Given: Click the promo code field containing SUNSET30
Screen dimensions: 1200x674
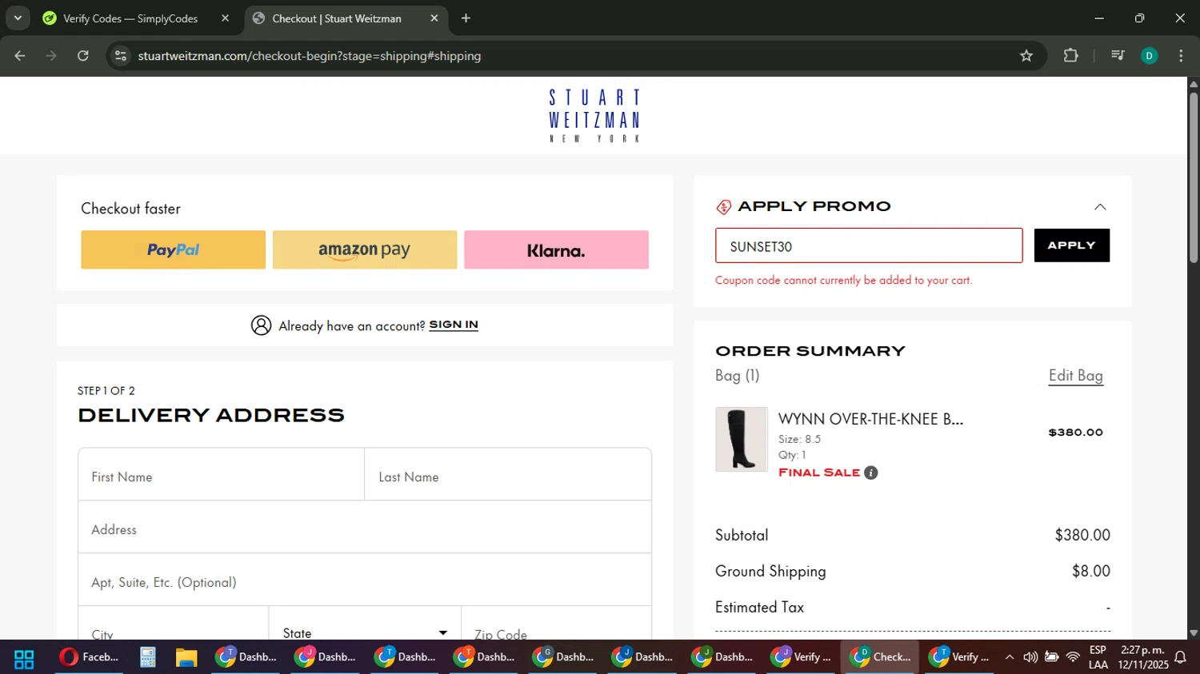Looking at the screenshot, I should click(869, 245).
